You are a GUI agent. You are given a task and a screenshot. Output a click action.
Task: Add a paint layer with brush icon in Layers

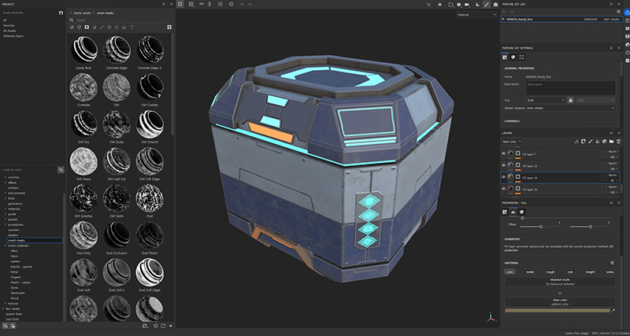tap(590, 142)
